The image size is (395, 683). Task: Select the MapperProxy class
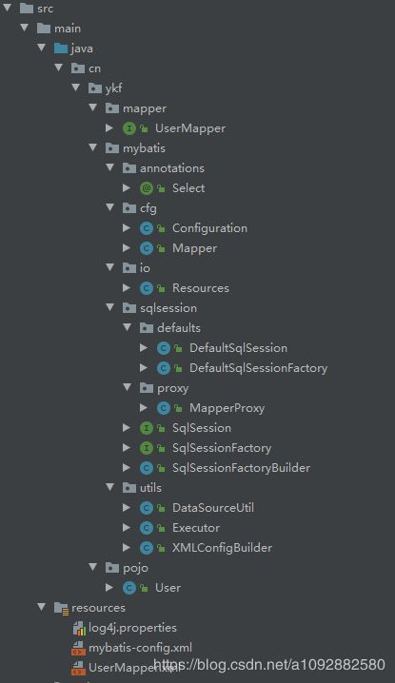tap(227, 408)
